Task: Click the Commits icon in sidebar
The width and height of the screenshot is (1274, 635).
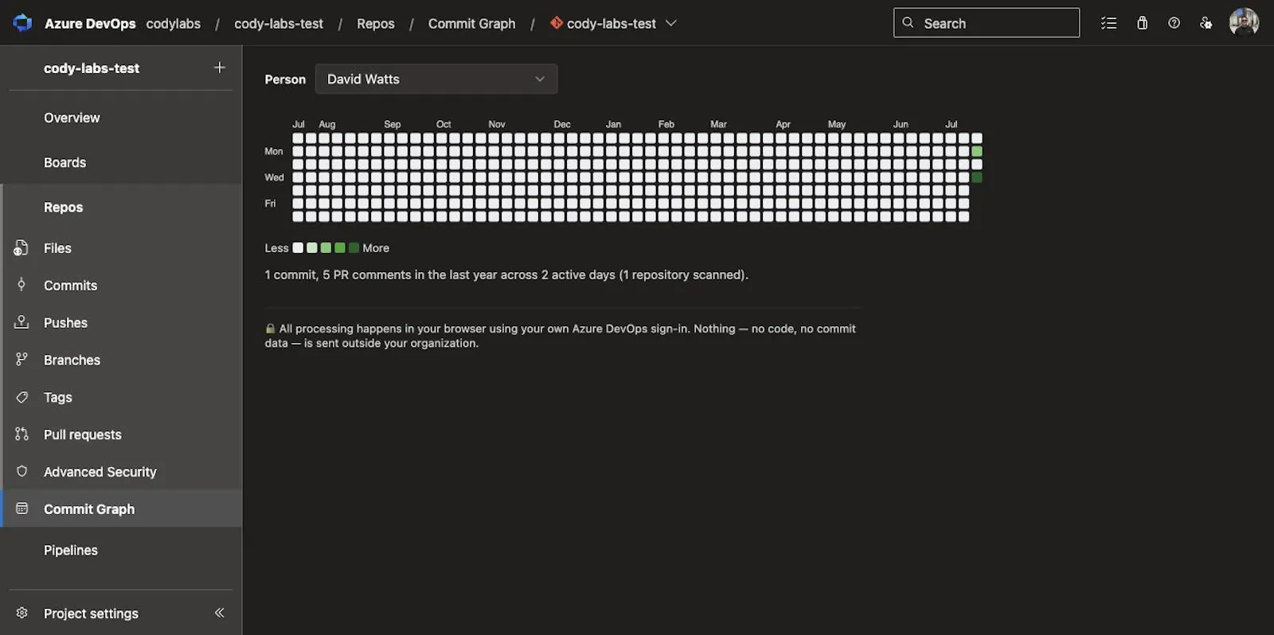Action: 21,285
